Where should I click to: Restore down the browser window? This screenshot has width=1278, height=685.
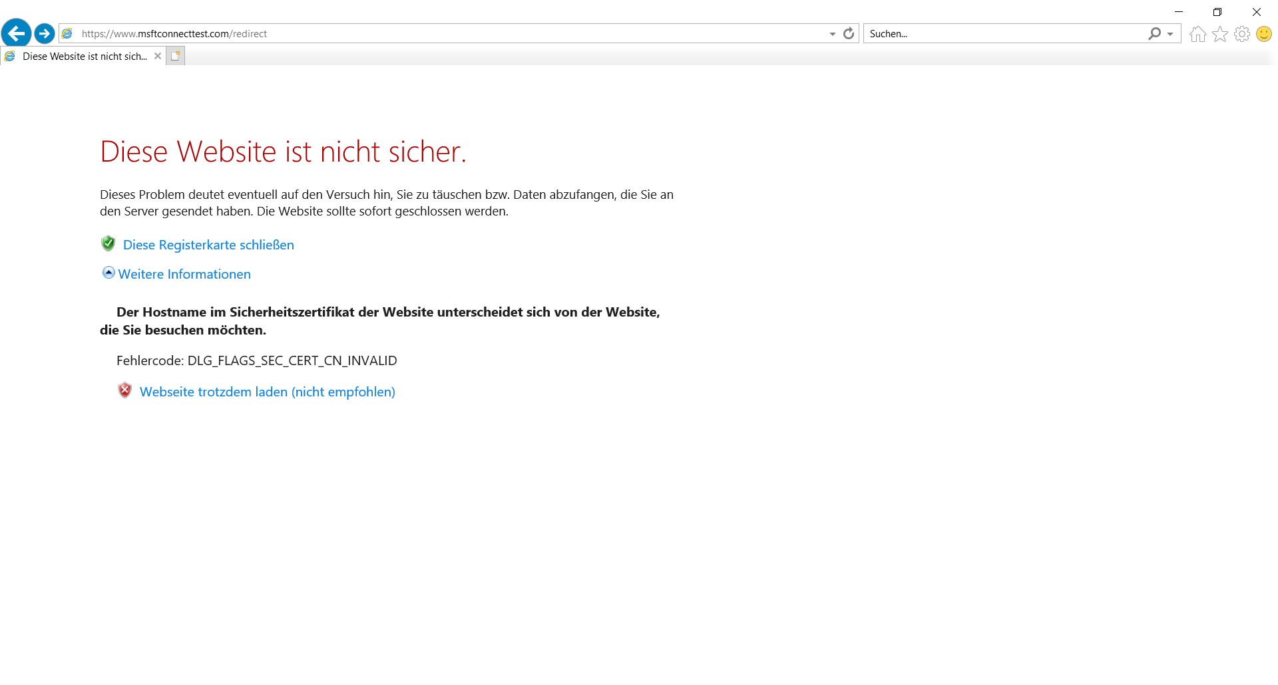[x=1217, y=12]
